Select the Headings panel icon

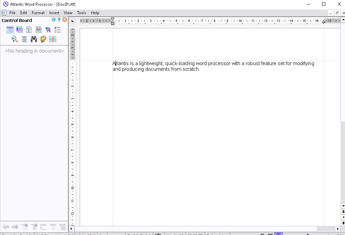pos(10,30)
